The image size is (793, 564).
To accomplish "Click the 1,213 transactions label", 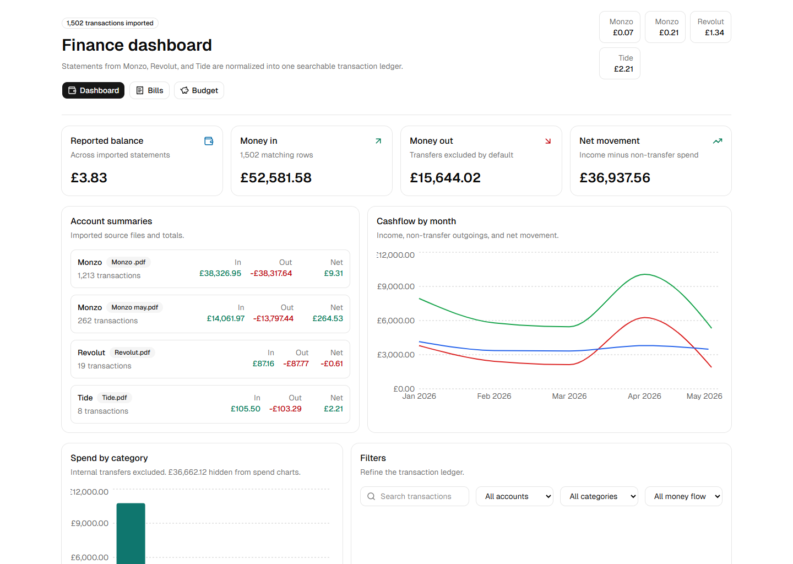I will click(x=109, y=275).
